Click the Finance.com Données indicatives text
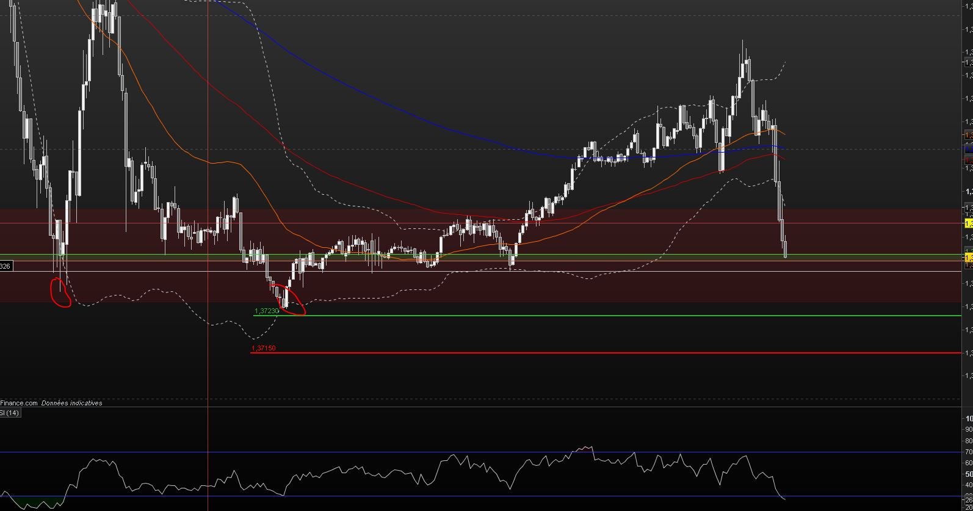Screen dimensions: 973x511 [x=51, y=403]
